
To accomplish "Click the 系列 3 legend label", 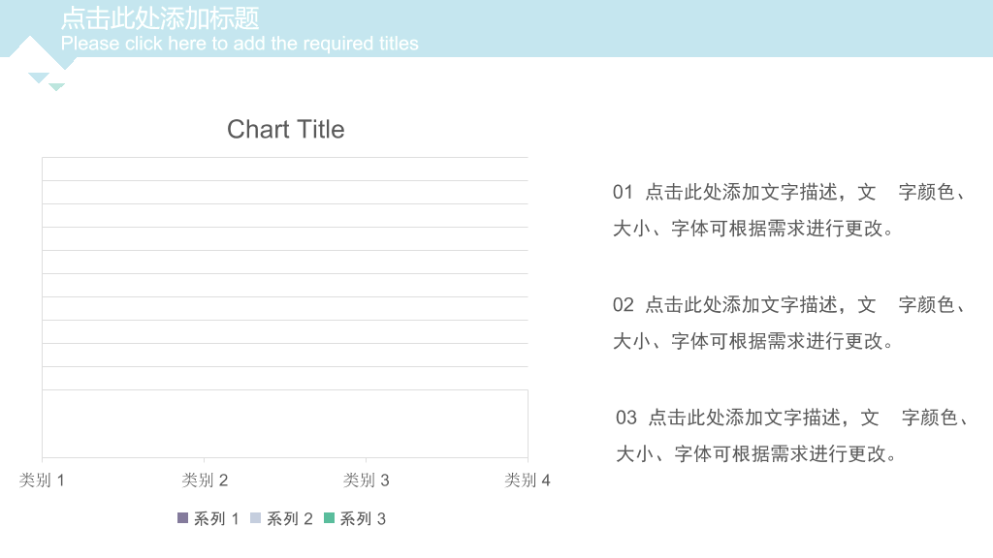I will point(363,519).
